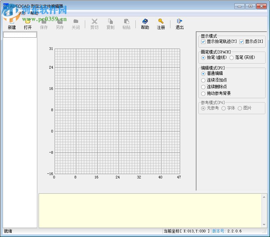Save the current file using 保存
The height and width of the screenshot is (237, 270).
[44, 23]
